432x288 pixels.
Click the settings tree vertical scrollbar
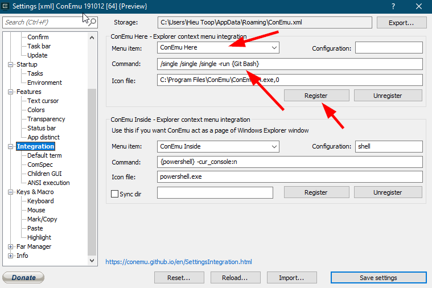tap(92, 171)
